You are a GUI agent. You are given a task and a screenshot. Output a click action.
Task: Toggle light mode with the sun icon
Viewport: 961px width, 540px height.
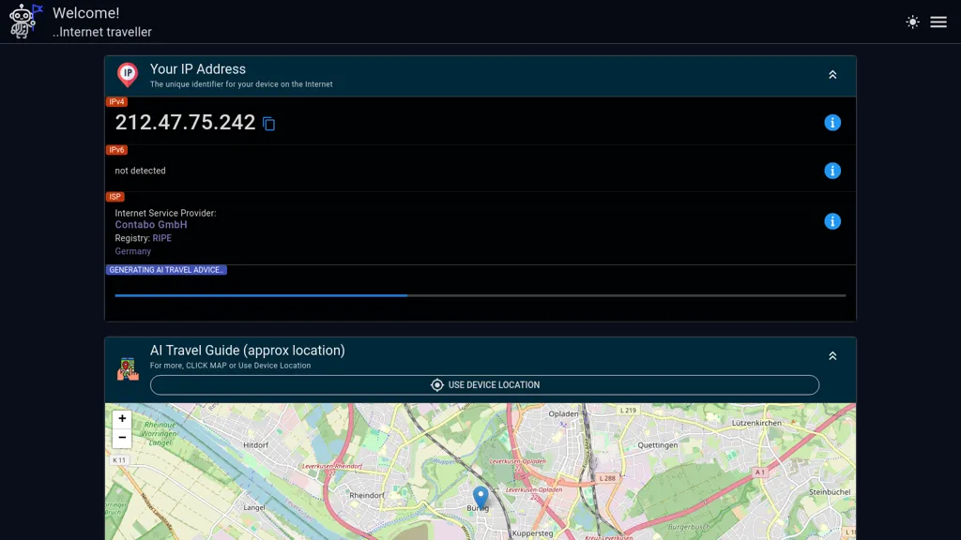point(911,21)
